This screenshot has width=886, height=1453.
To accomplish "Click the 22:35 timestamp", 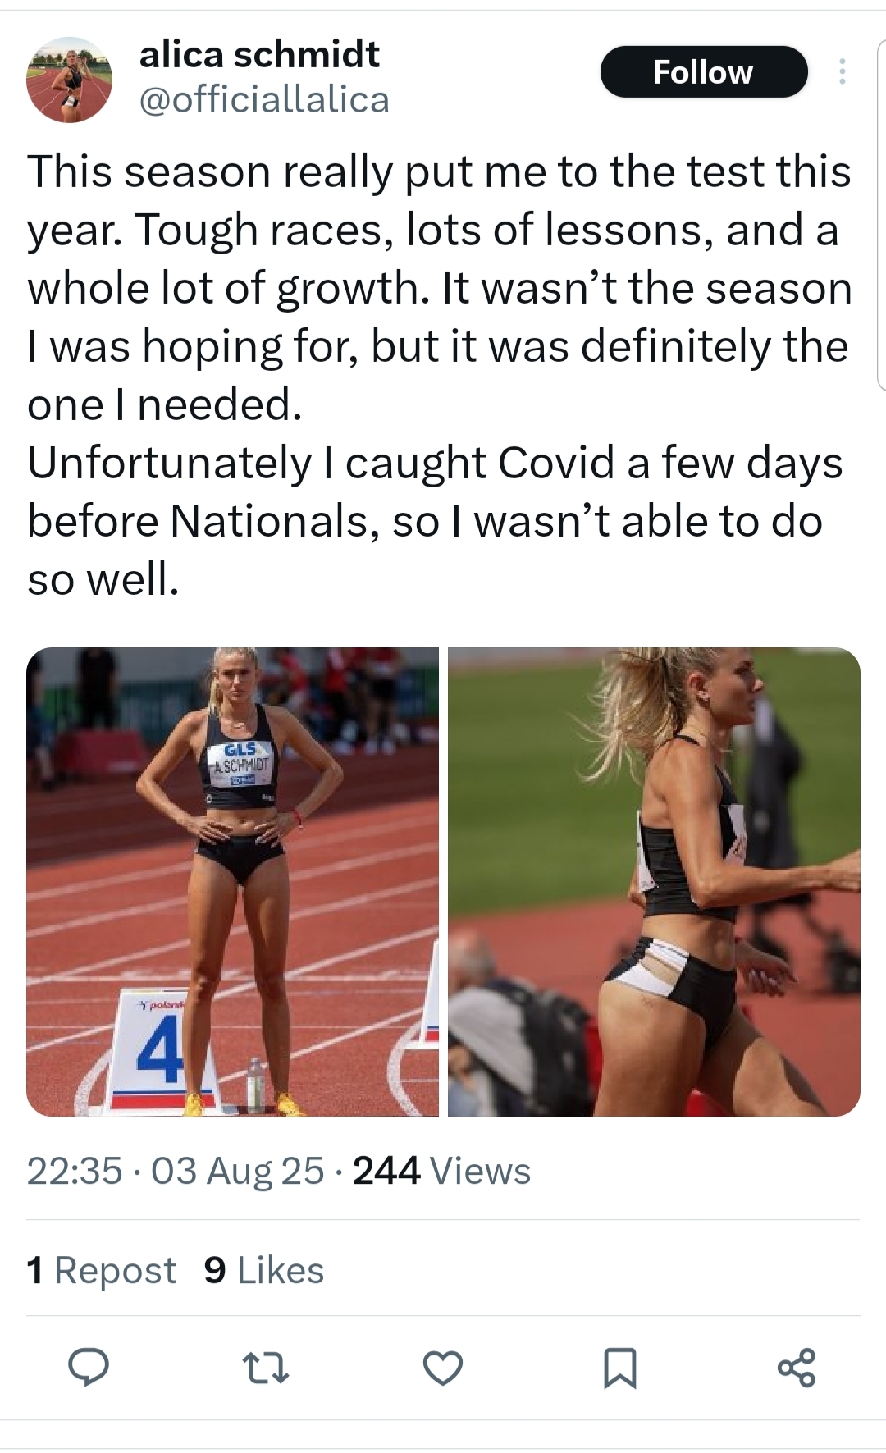I will pos(74,1171).
